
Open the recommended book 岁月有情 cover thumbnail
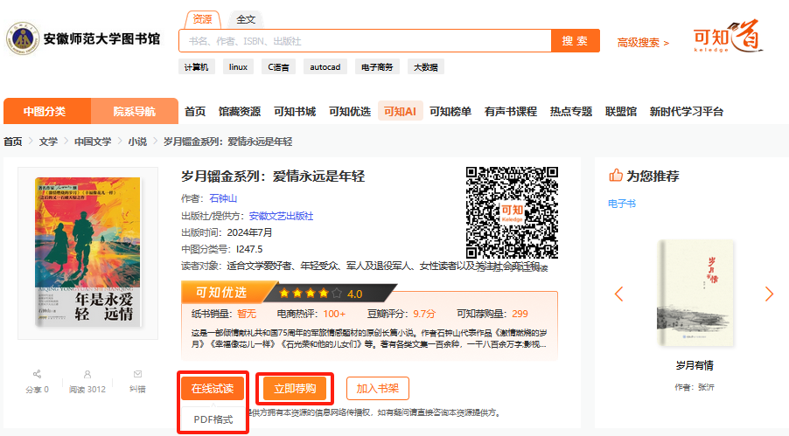[695, 294]
